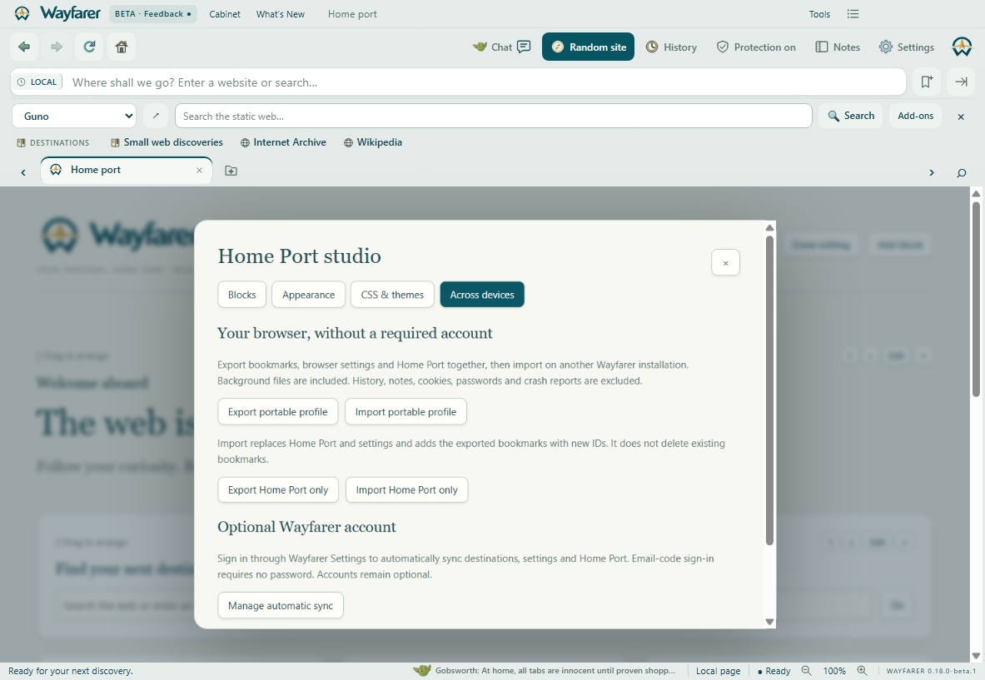Open the Add-ons button
This screenshot has height=680, width=985.
coord(915,116)
